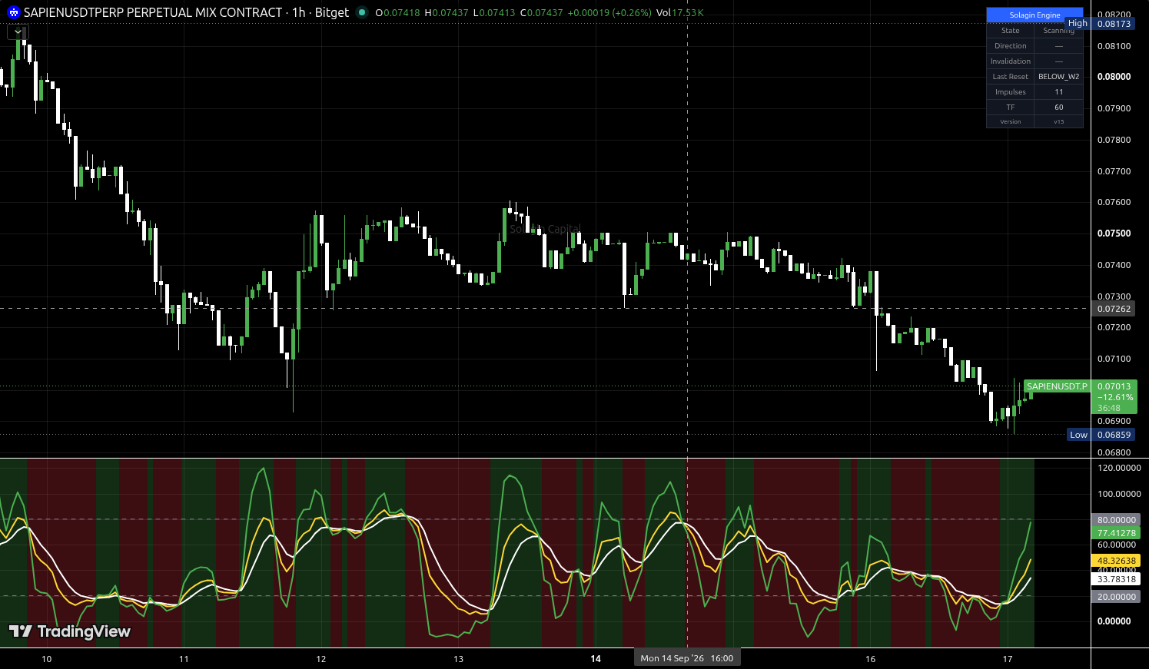Click the BELOW_W2 Last Reset value
Viewport: 1149px width, 669px height.
[1058, 77]
